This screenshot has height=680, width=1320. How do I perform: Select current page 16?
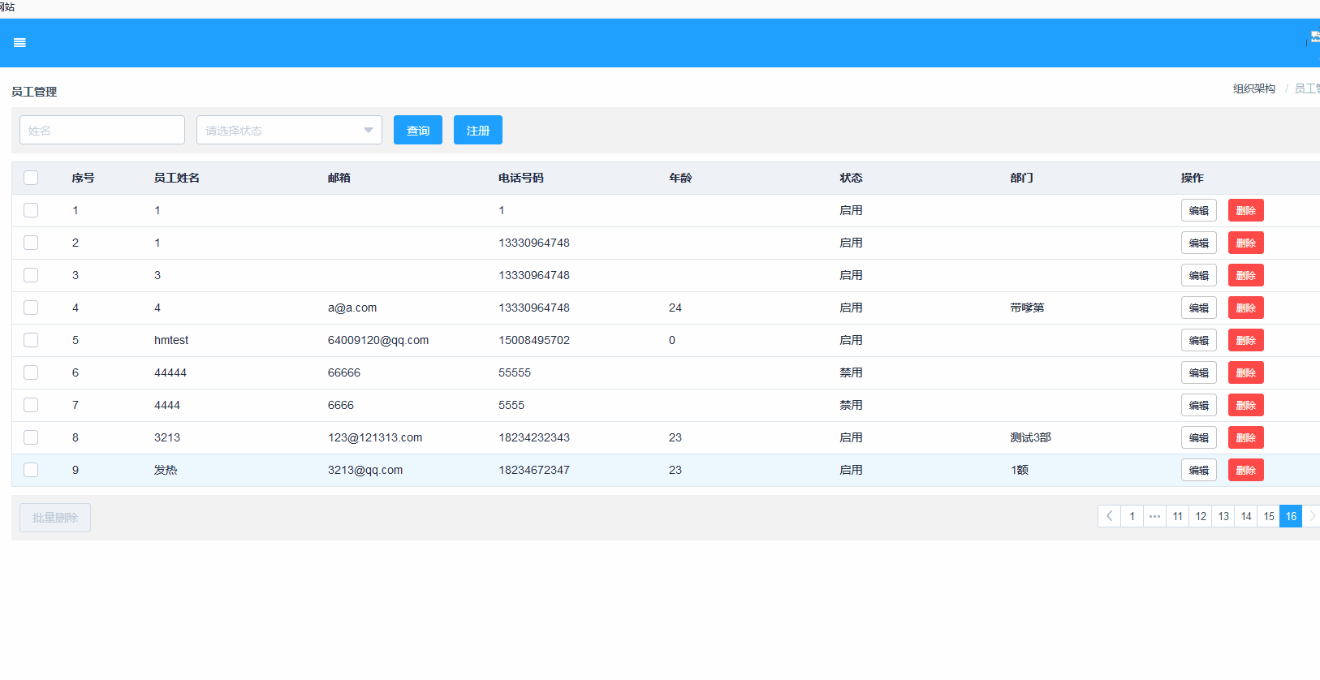point(1291,516)
